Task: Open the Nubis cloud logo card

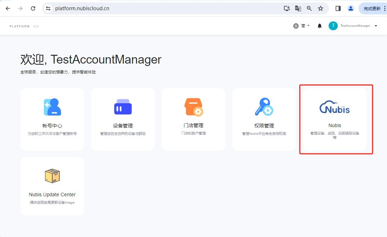Action: [335, 107]
